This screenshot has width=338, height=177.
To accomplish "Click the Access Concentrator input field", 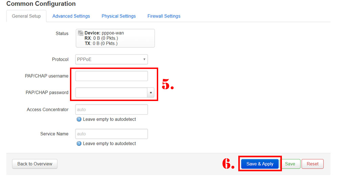I will pyautogui.click(x=112, y=109).
